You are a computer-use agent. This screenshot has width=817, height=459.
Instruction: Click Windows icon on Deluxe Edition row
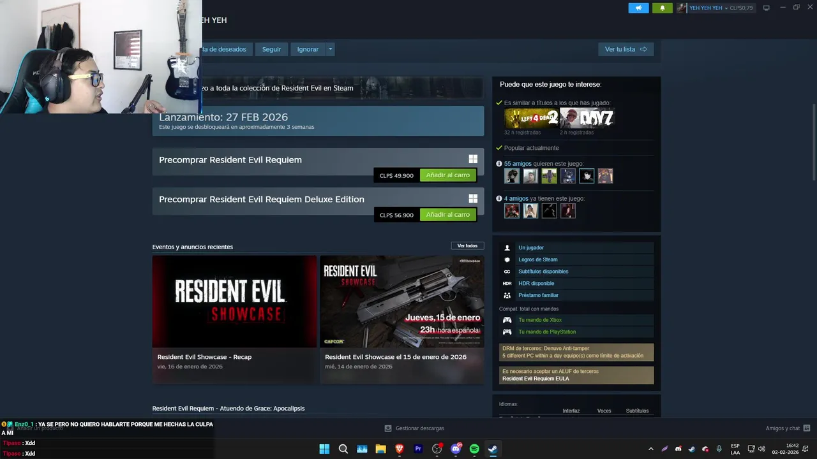point(473,199)
